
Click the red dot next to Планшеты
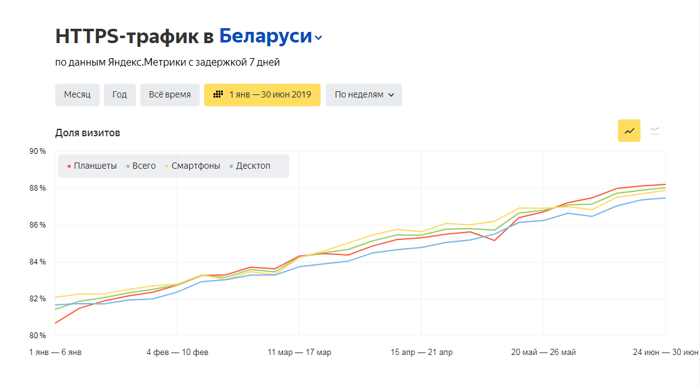tap(69, 166)
